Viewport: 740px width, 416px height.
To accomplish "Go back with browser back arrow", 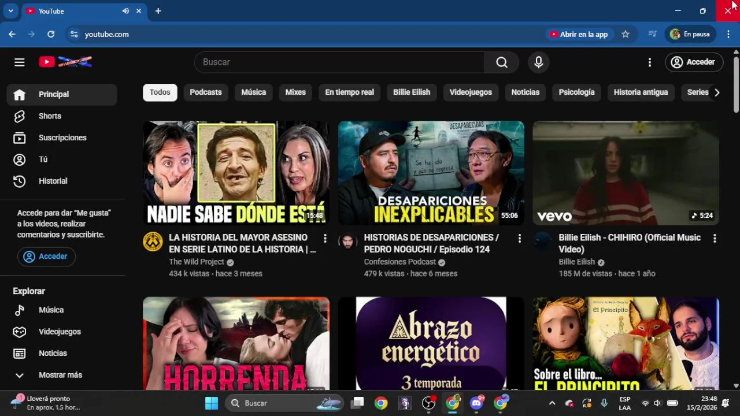I will (12, 34).
